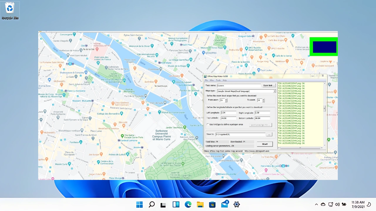Click the Save to path field
Viewport: 376px width, 211px height.
click(240, 135)
